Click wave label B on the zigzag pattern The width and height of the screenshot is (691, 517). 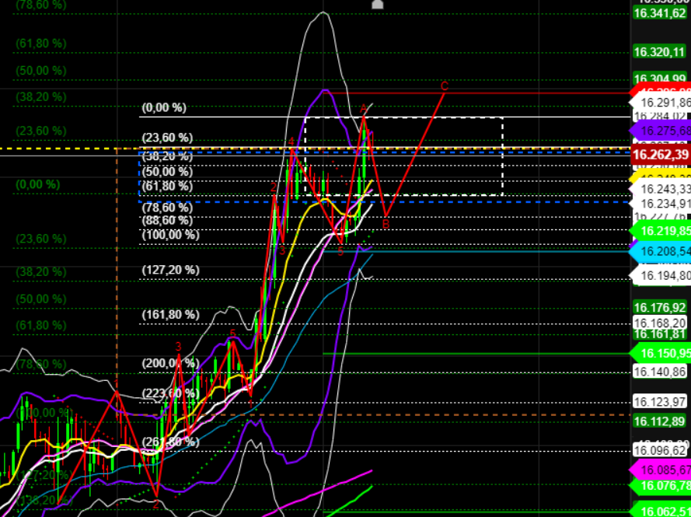(385, 224)
